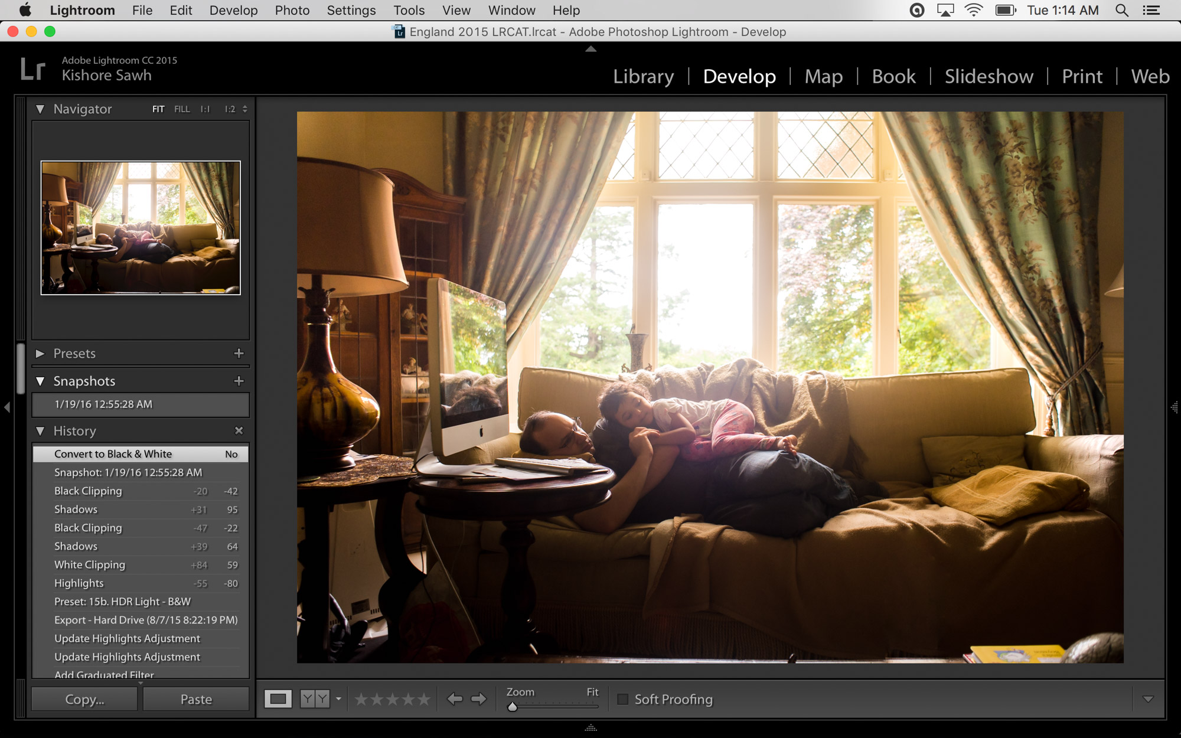Switch Navigator zoom to FILL
This screenshot has width=1181, height=738.
(x=181, y=109)
